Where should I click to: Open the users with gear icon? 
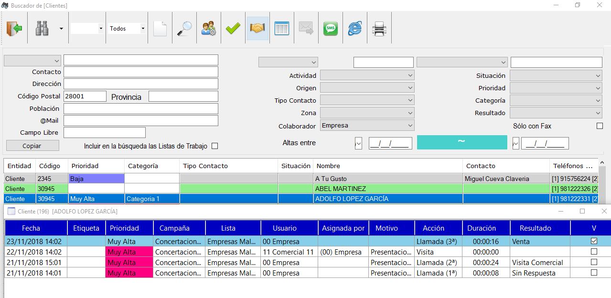click(x=209, y=29)
